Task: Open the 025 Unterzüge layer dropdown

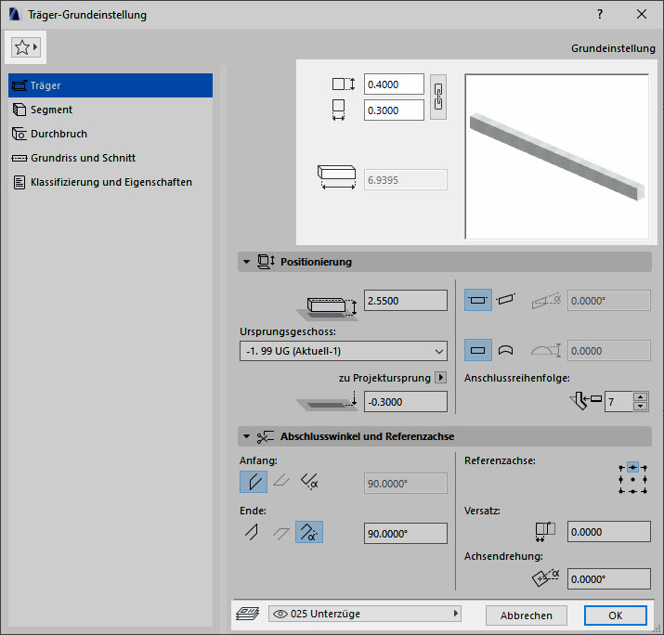Action: click(365, 614)
